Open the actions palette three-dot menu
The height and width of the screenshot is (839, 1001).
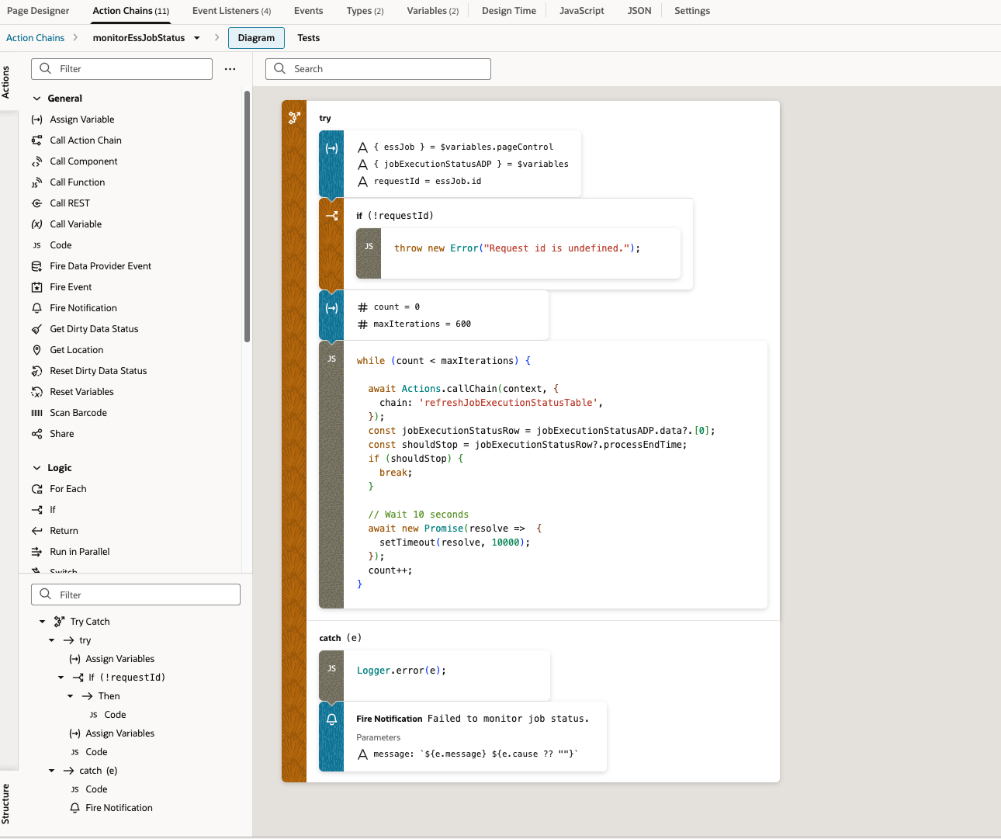230,69
